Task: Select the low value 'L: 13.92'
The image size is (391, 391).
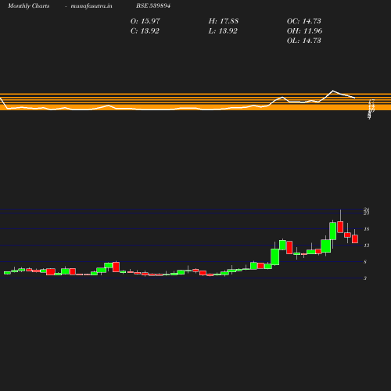Action: [x=223, y=31]
